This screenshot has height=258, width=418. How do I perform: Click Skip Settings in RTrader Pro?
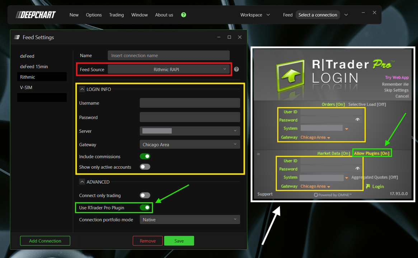[x=396, y=90]
